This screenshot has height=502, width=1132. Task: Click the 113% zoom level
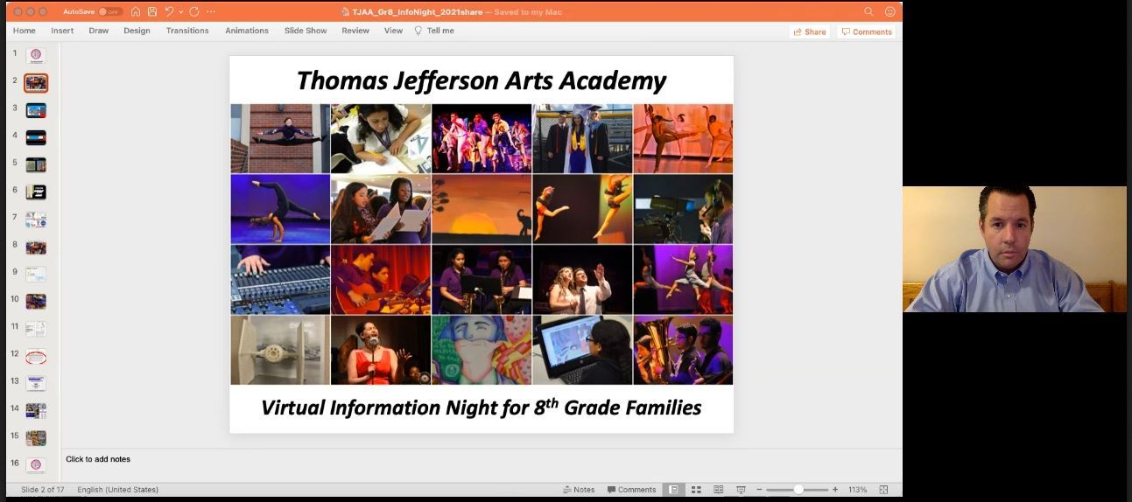[857, 490]
